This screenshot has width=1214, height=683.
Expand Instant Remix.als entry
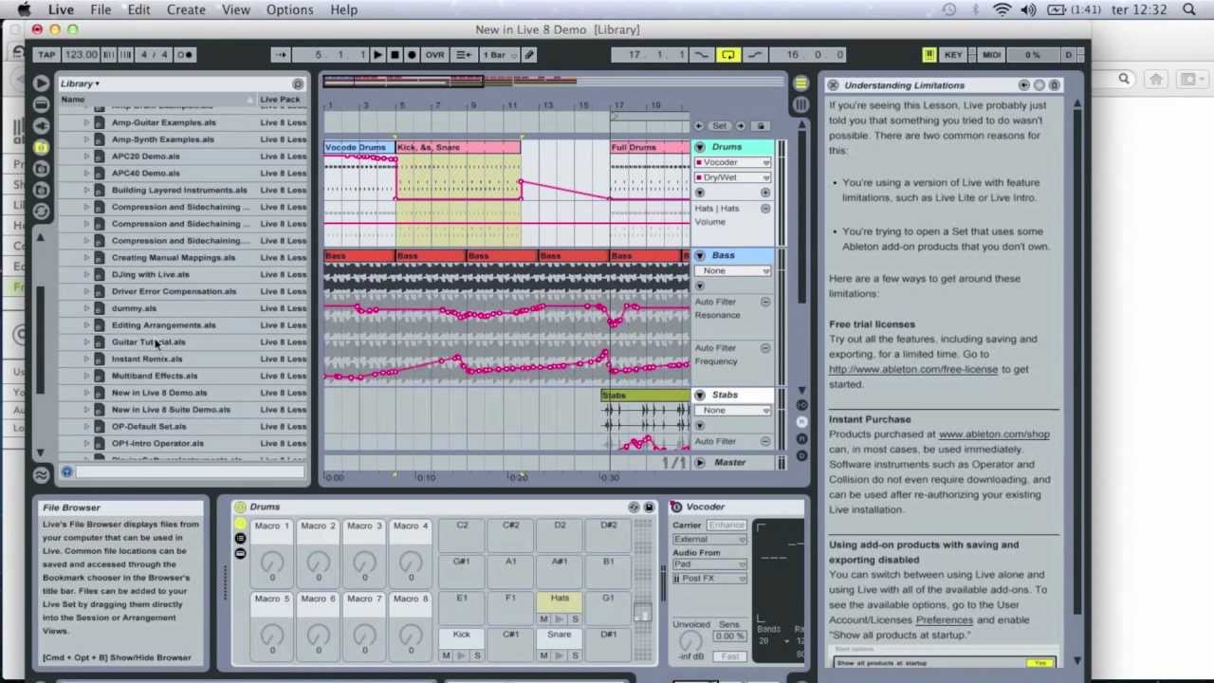pyautogui.click(x=86, y=359)
